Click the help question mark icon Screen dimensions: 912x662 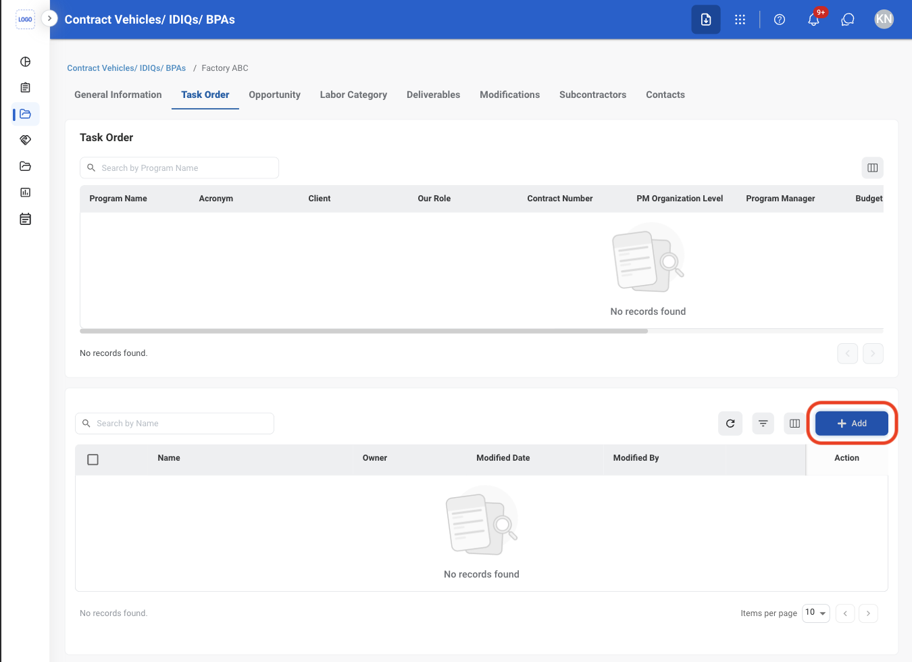pos(780,20)
